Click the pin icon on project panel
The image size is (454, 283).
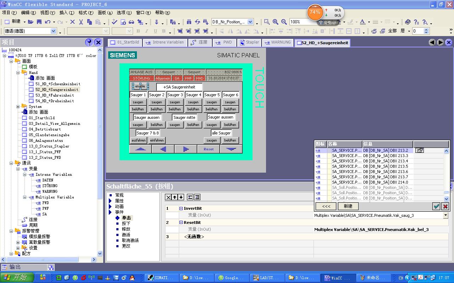pos(89,42)
